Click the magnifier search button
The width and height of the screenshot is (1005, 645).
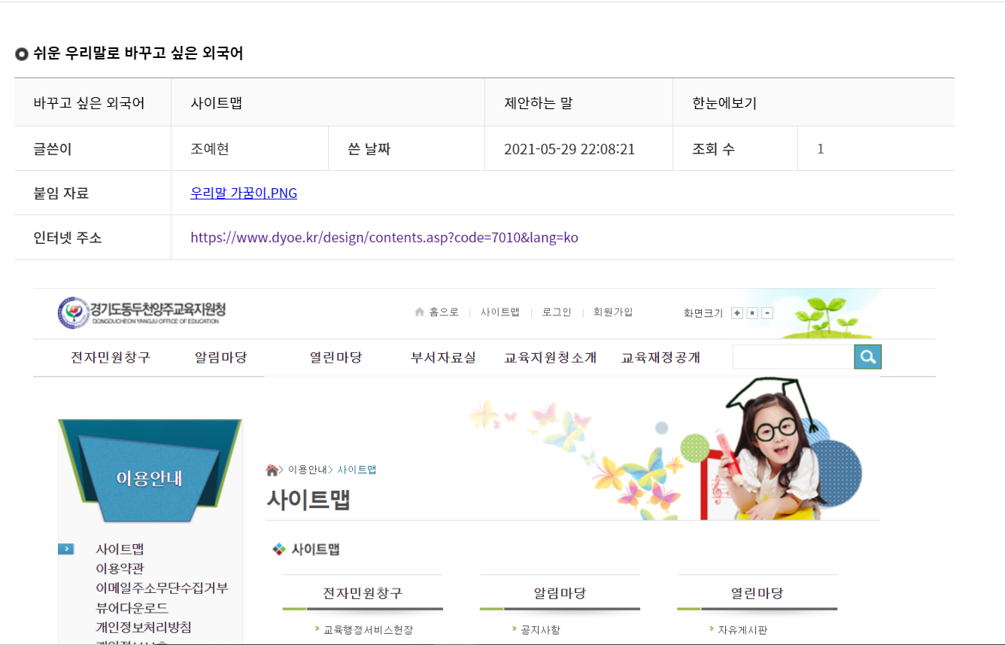[867, 357]
